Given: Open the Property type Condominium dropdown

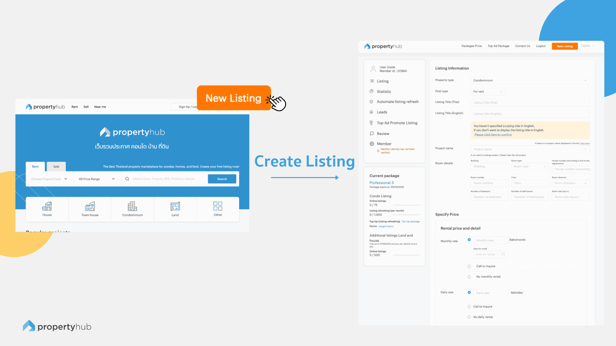Looking at the screenshot, I should (x=530, y=80).
